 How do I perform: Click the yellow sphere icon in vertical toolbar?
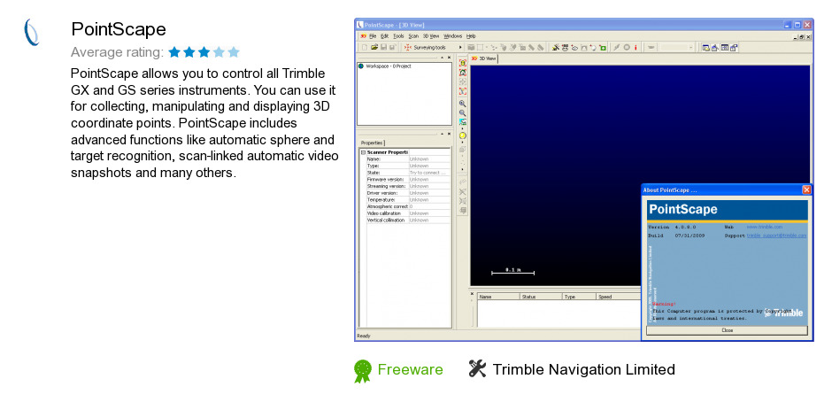[463, 135]
